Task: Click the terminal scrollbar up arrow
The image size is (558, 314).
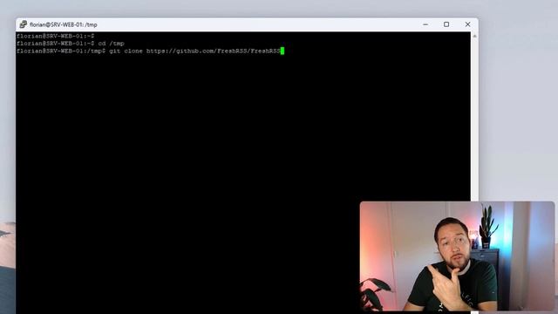Action: click(474, 36)
